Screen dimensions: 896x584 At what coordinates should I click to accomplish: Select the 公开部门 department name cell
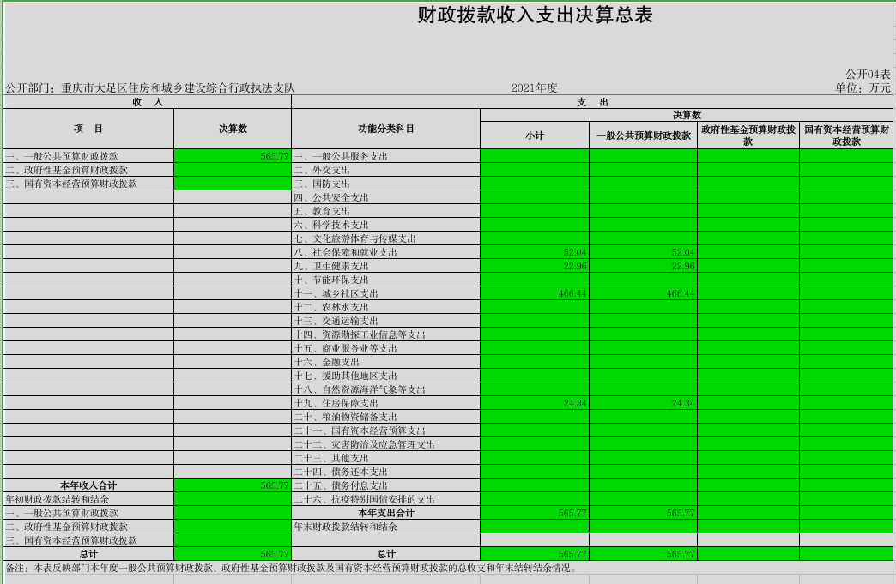click(150, 88)
